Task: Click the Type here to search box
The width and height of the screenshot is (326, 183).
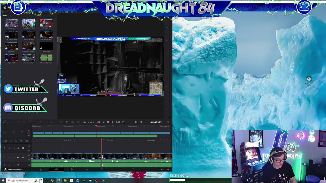Action: [24, 180]
